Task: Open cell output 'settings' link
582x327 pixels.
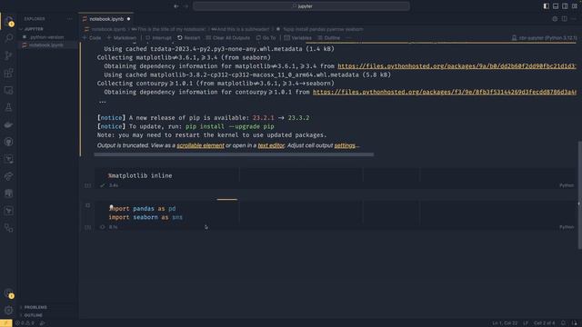Action: point(345,145)
